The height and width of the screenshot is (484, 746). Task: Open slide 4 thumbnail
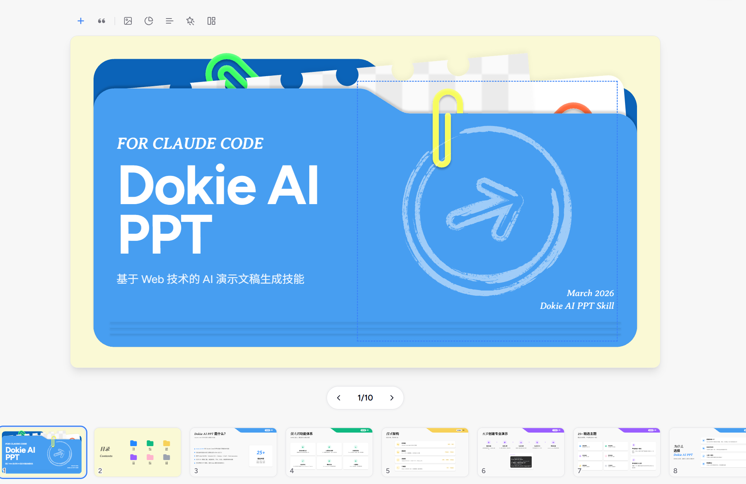tap(329, 452)
